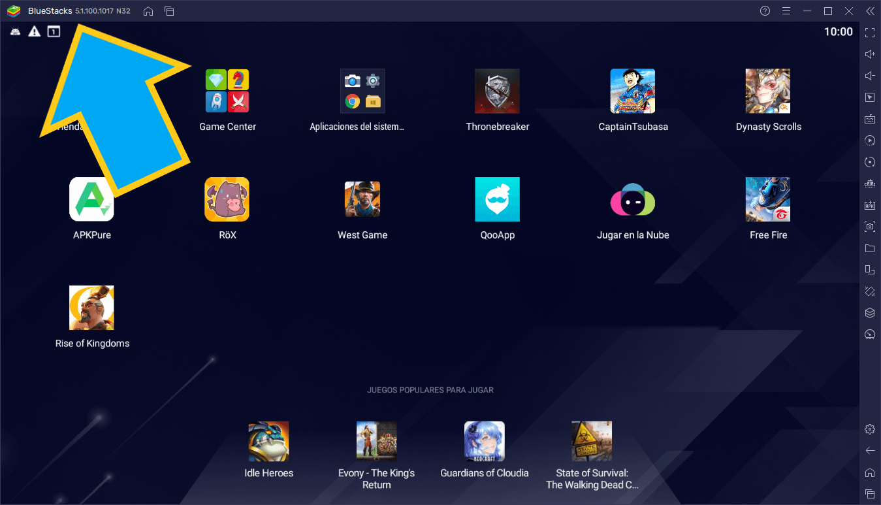Click the 10:00 clock text
Screen dimensions: 881x505
(838, 31)
